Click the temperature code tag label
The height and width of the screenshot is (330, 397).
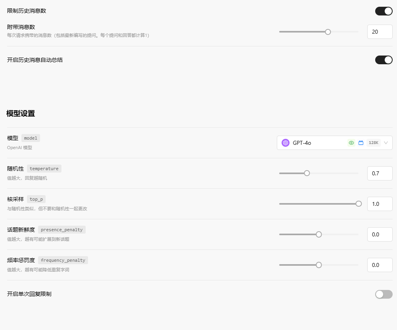44,169
